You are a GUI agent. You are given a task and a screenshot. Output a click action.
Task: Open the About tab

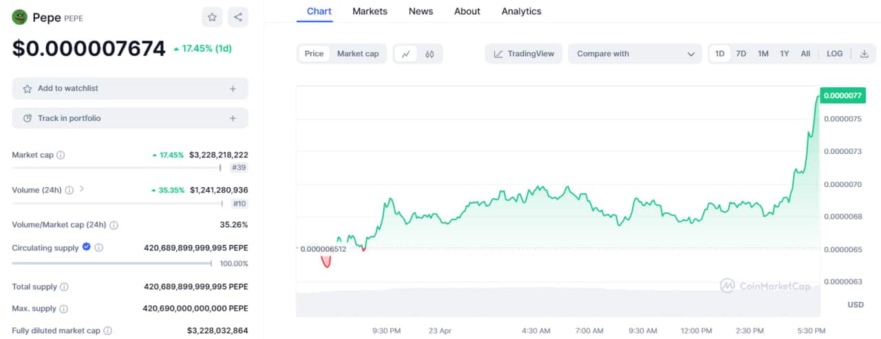click(x=467, y=11)
